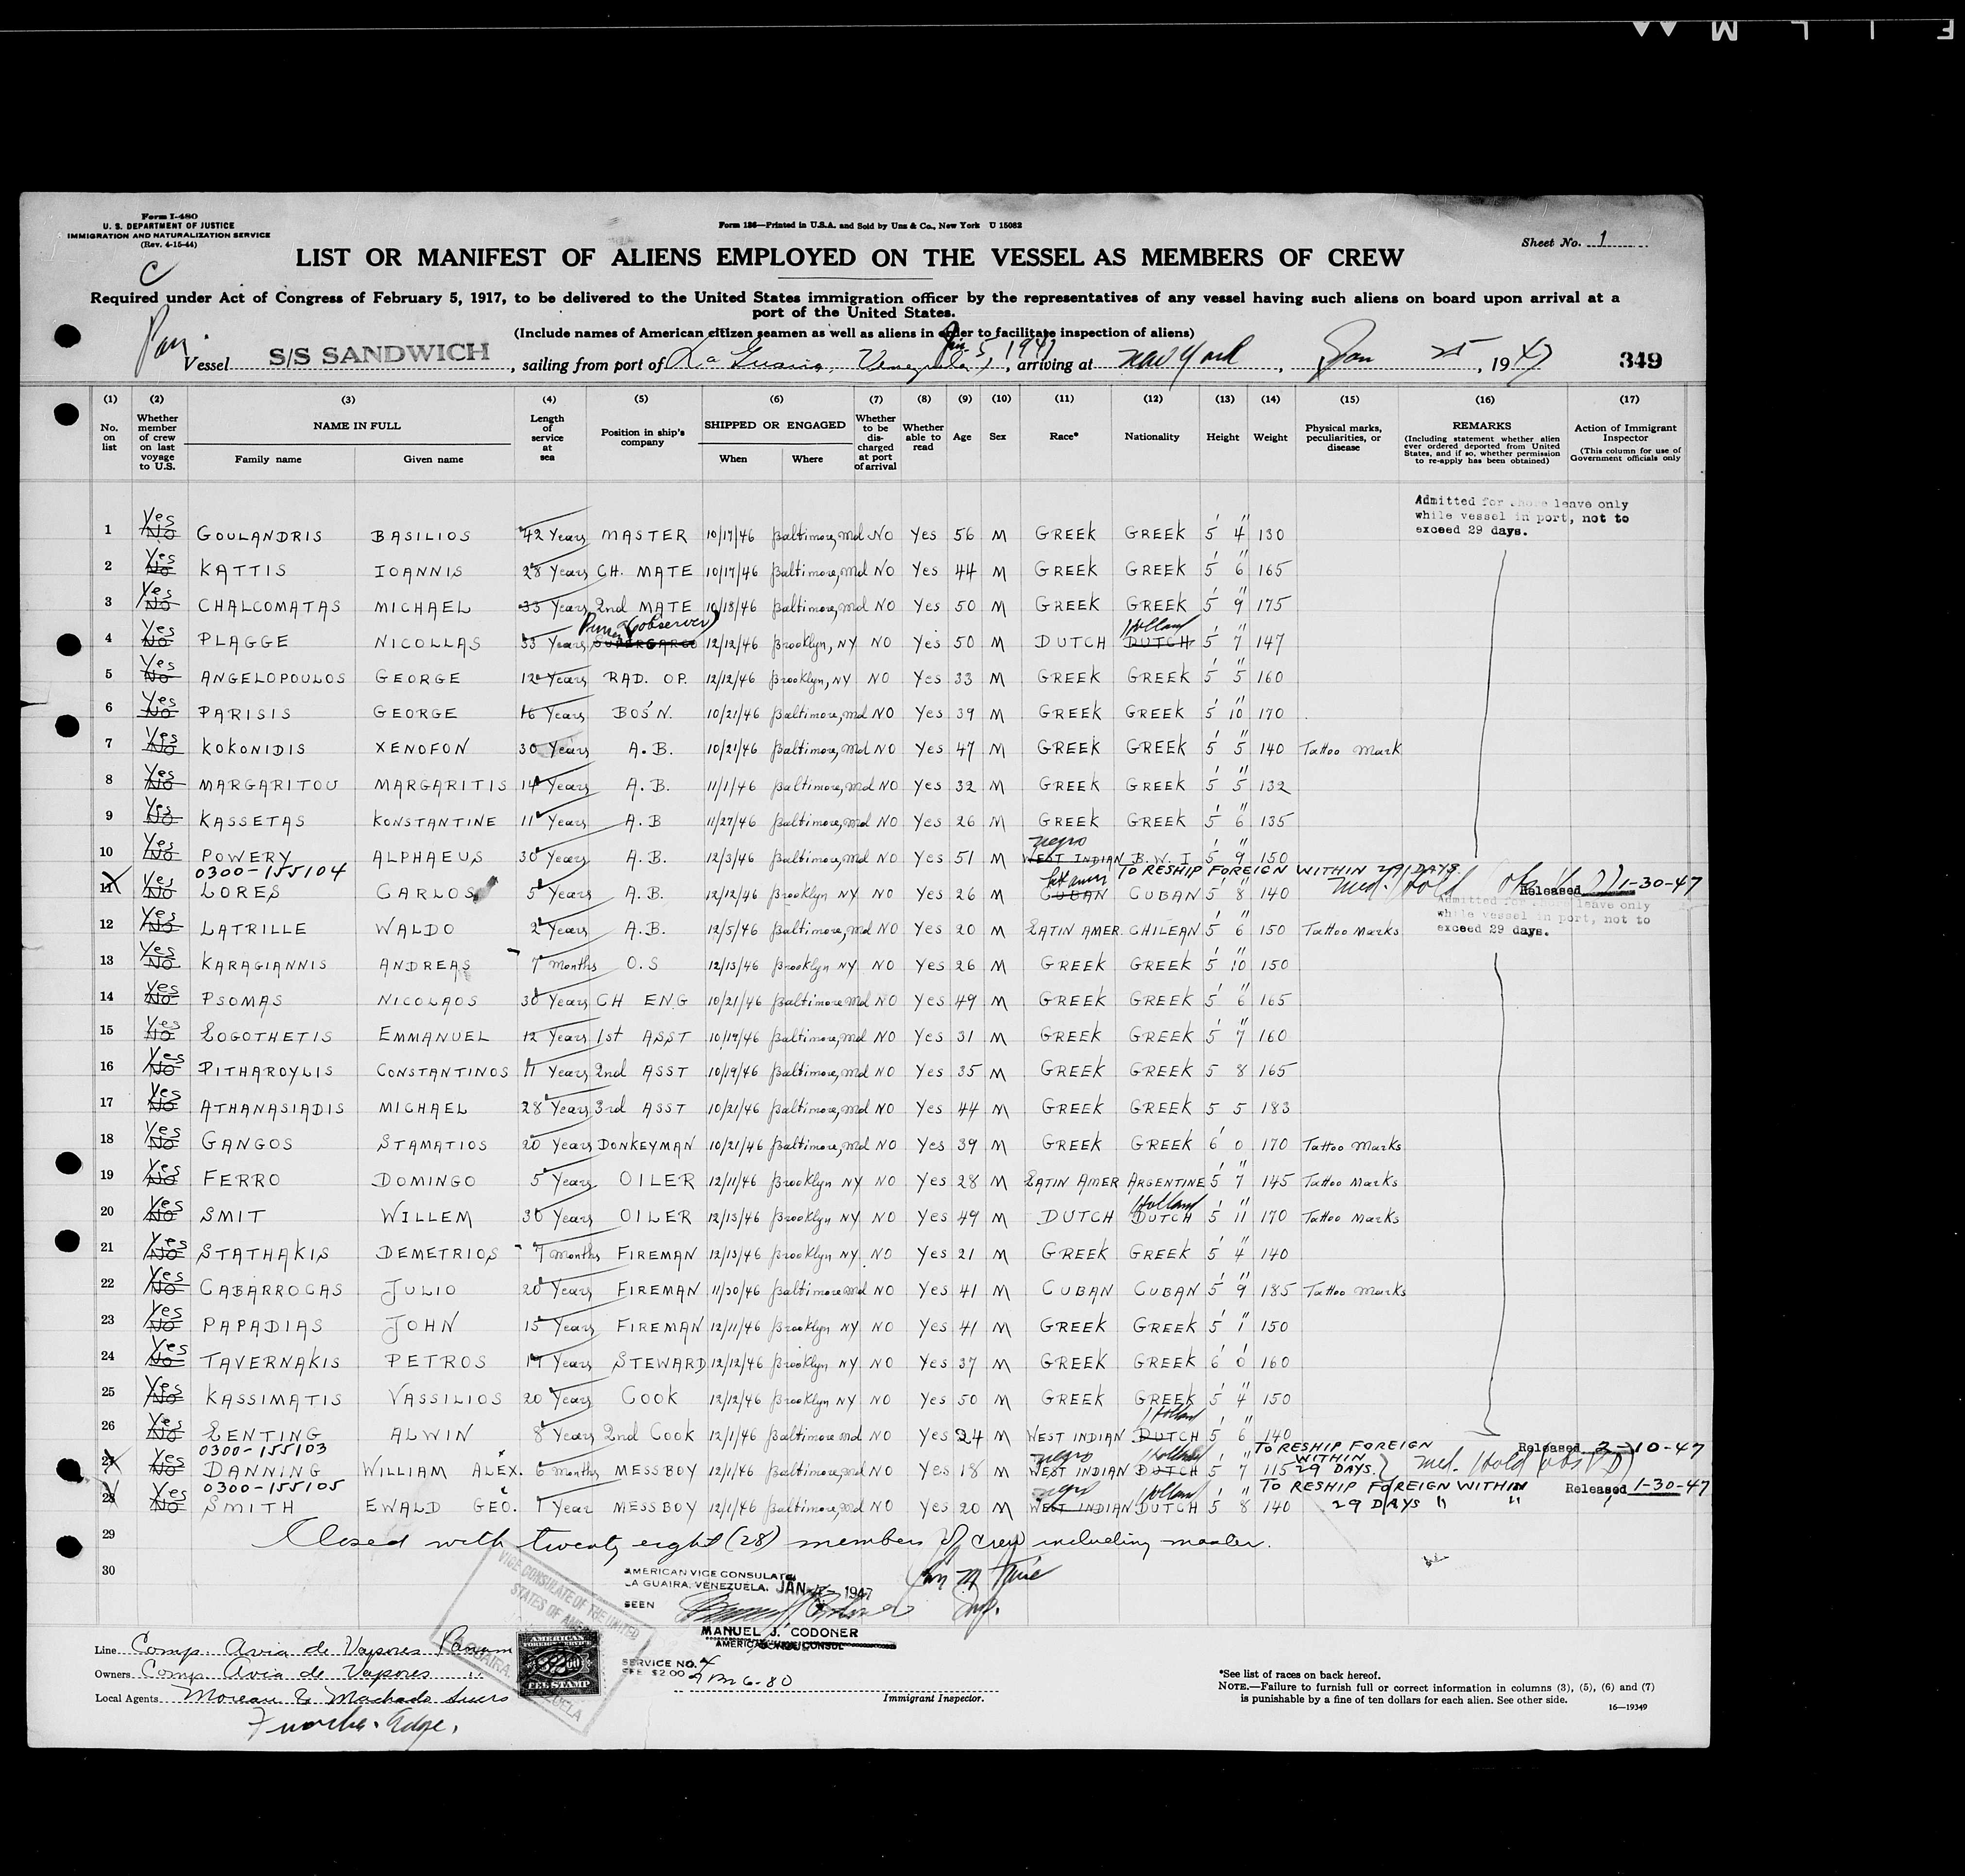Click the family name ATHANASIADIS
This screenshot has height=1876, width=1965.
point(273,1109)
